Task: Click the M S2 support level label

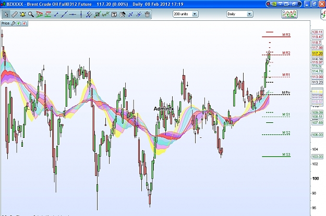Action: (286, 133)
